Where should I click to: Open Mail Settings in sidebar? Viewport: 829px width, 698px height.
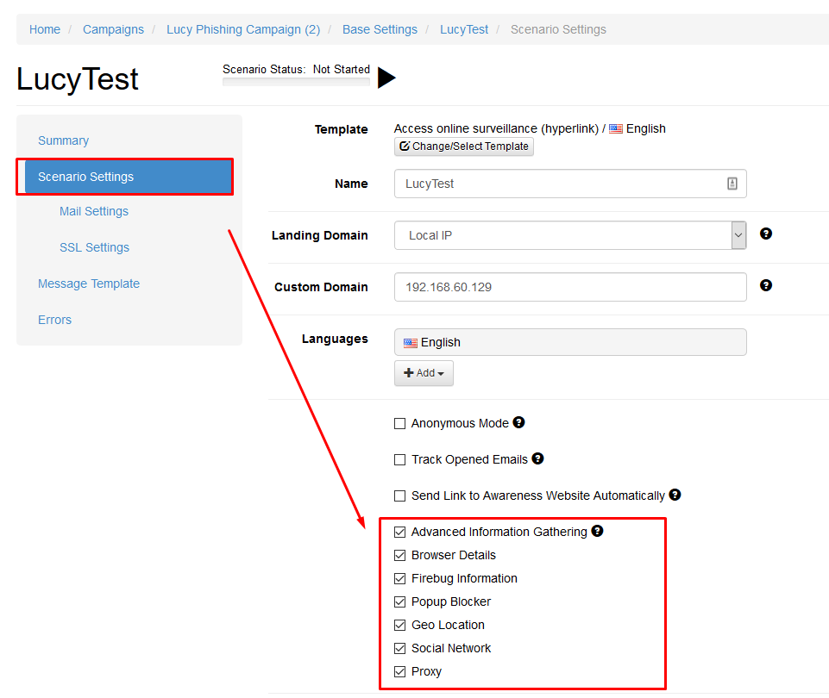tap(93, 211)
